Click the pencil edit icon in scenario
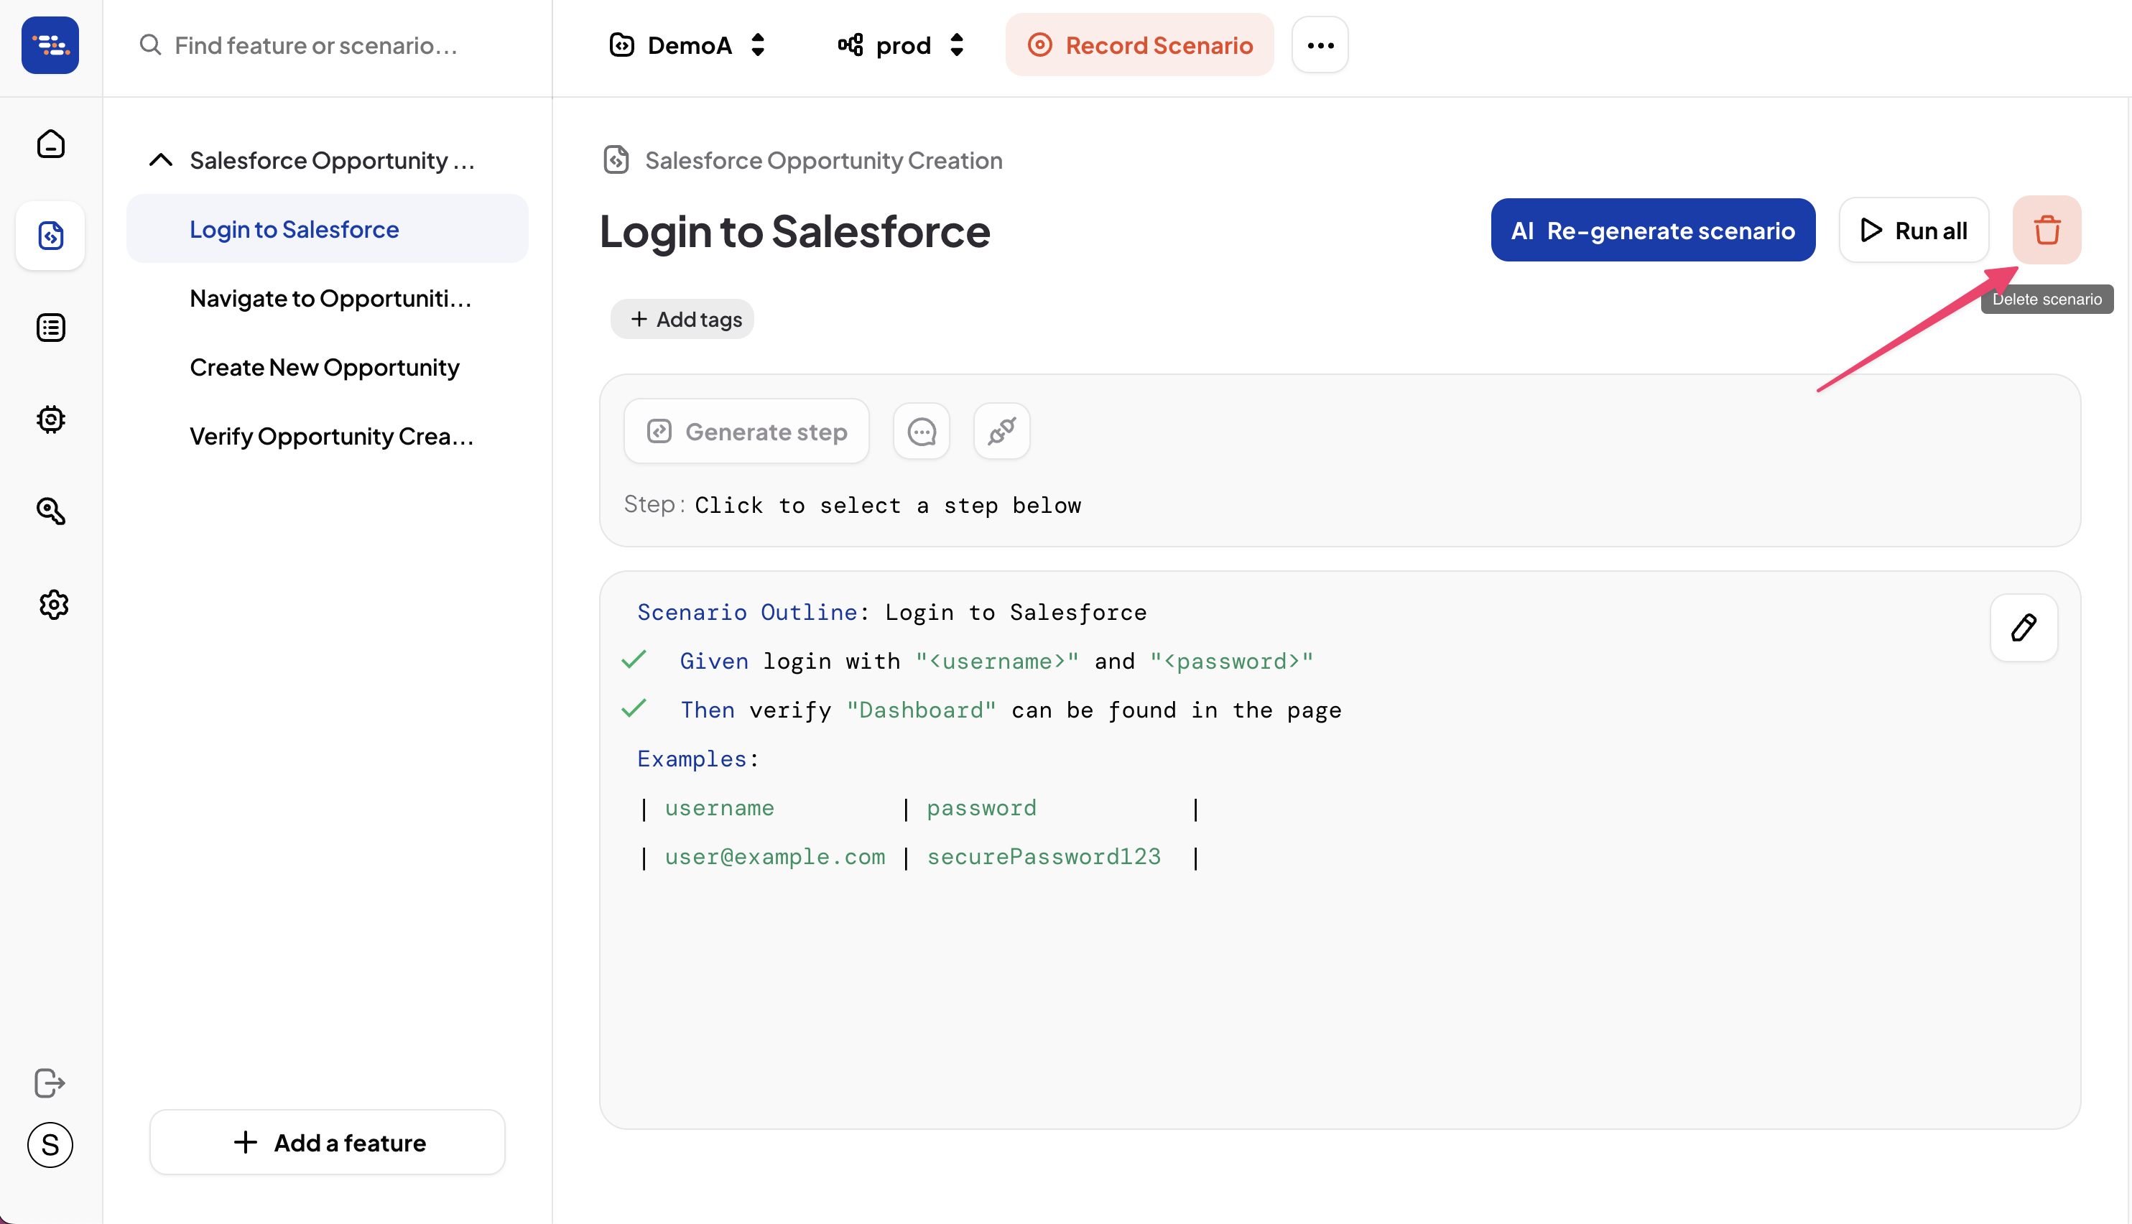Viewport: 2132px width, 1224px height. [x=2024, y=628]
